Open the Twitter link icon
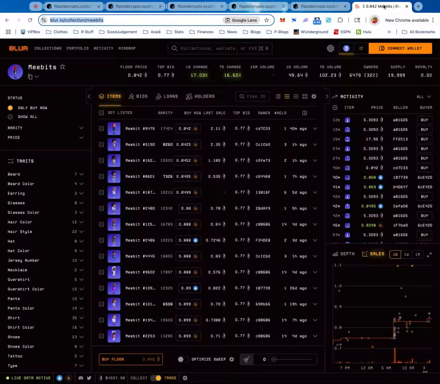440x384 pixels. click(89, 378)
